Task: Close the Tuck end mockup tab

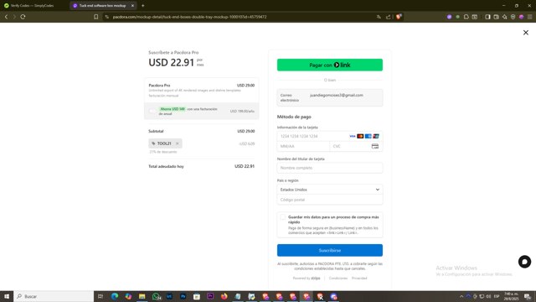Action: coord(132,6)
